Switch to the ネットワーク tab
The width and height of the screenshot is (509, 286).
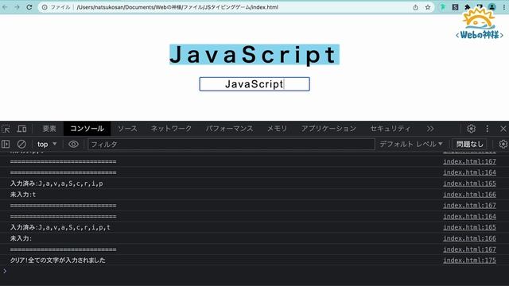[171, 129]
